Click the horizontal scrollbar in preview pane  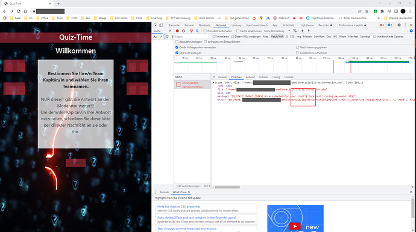point(227,187)
